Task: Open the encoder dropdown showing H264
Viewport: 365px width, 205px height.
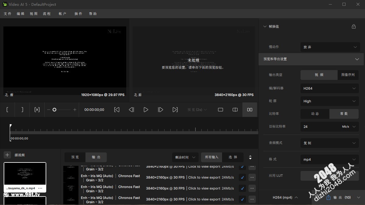Action: coord(330,88)
